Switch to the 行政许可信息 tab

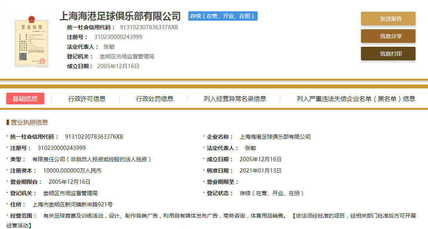click(x=87, y=99)
